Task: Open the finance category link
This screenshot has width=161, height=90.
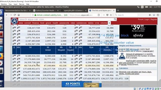Action: (x=35, y=23)
